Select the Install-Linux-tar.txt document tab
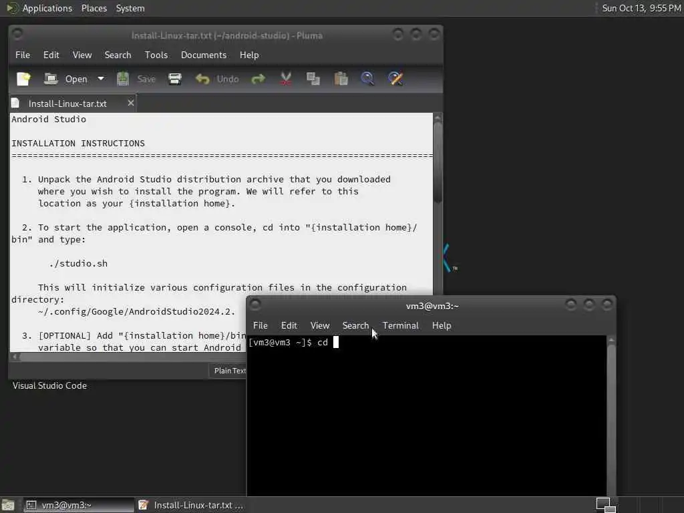 click(x=67, y=104)
